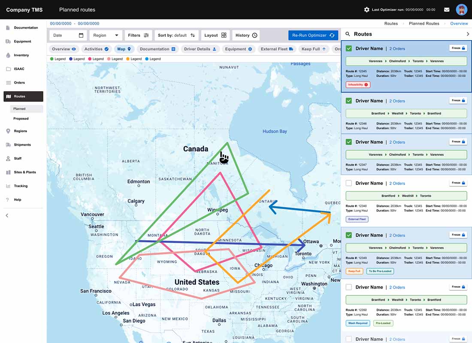Viewport: 472px width, 343px height.
Task: Collapse the left sidebar with chevron
Action: pyautogui.click(x=7, y=215)
